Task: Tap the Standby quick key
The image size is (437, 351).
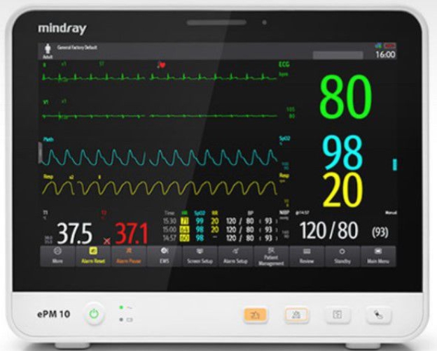Action: tap(342, 257)
